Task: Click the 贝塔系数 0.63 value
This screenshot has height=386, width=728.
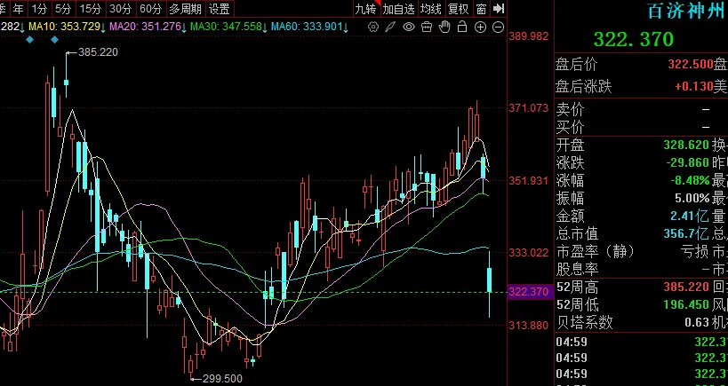Action: [x=697, y=322]
